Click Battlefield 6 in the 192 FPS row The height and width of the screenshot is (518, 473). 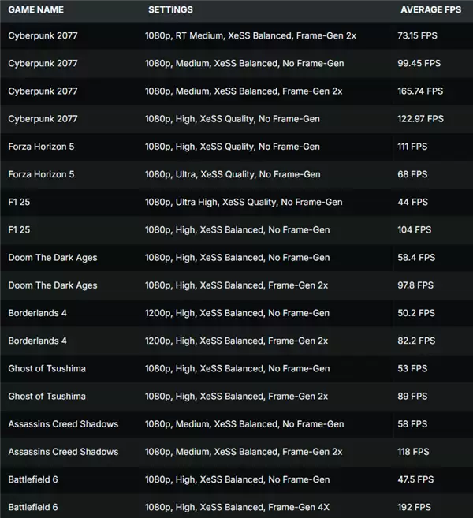pyautogui.click(x=33, y=508)
